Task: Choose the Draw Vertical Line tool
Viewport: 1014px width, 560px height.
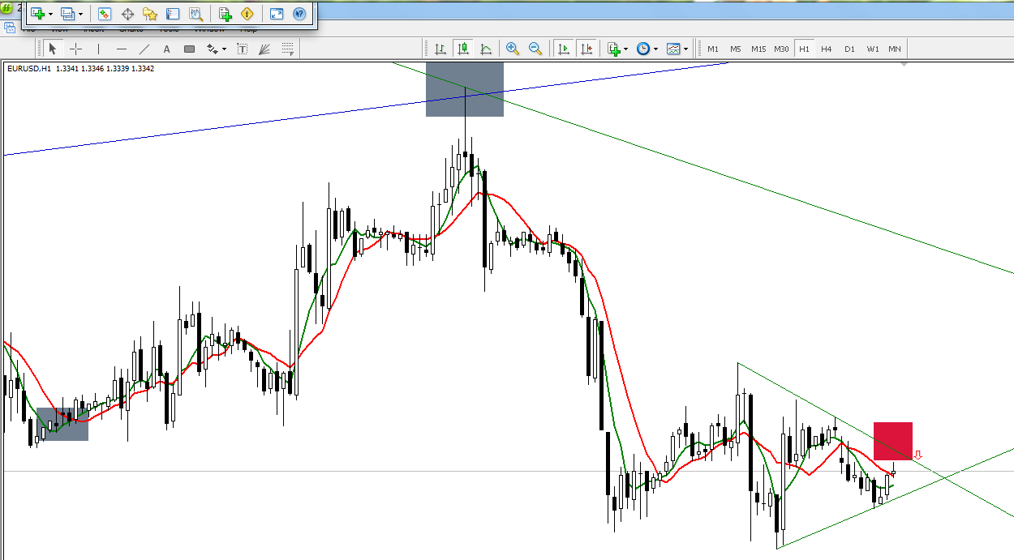Action: point(98,49)
